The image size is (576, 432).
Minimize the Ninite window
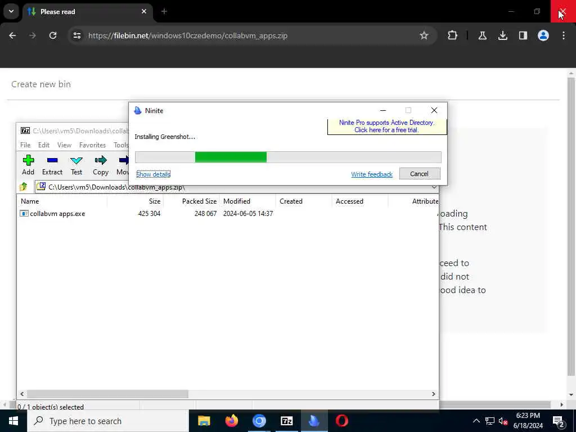coord(382,110)
